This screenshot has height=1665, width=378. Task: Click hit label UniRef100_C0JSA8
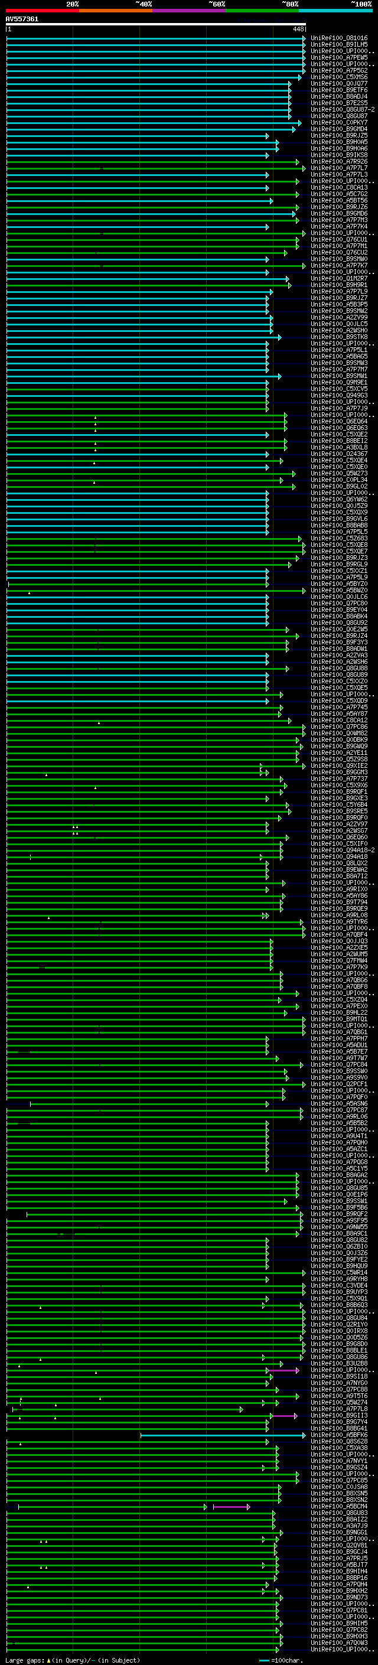click(339, 1487)
